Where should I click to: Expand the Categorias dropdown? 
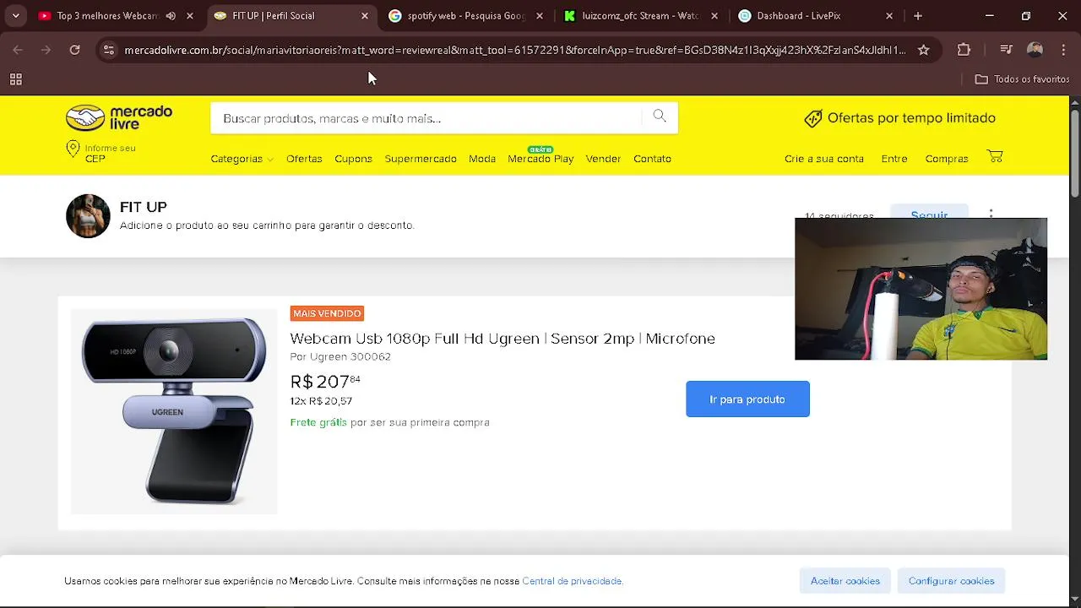click(242, 159)
